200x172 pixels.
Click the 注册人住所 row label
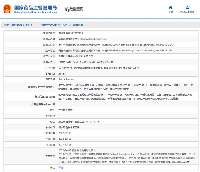49,45
